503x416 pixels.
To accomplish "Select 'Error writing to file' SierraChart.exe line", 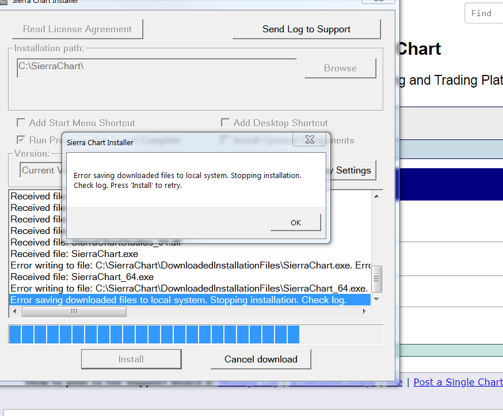I will tap(190, 266).
